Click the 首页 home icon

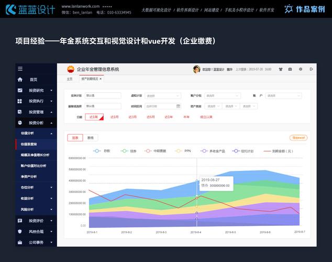tap(20, 80)
